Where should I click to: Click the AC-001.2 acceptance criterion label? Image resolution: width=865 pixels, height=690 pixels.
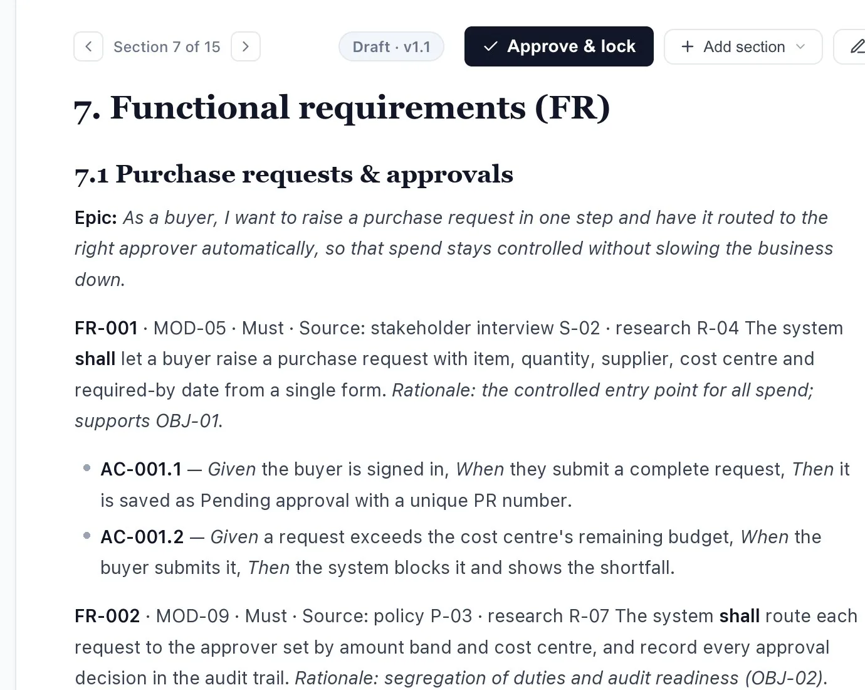142,537
